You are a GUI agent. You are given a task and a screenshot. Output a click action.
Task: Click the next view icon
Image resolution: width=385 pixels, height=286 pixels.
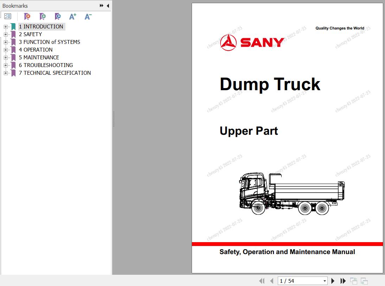point(364,281)
